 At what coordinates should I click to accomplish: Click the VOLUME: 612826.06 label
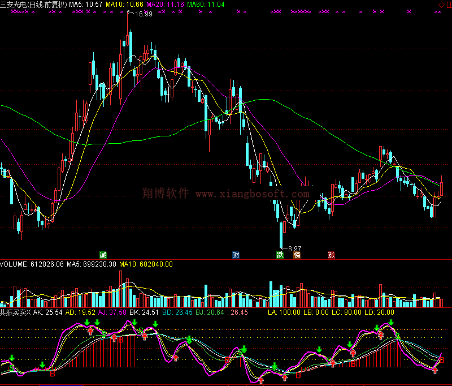[32, 264]
